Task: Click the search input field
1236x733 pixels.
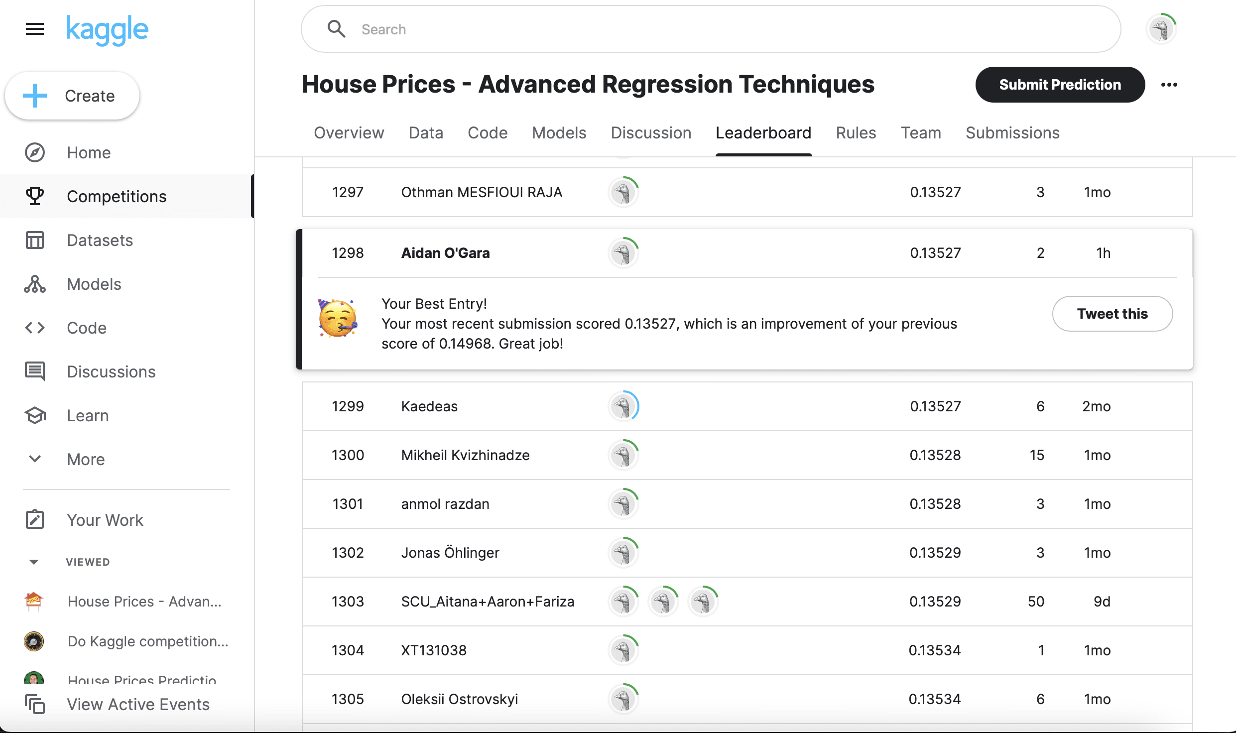Action: 598,29
